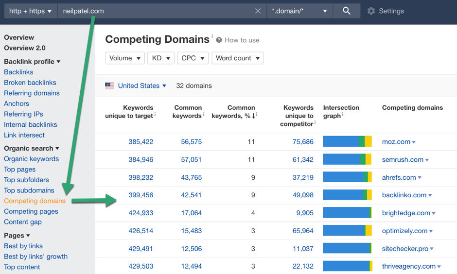457x274 pixels.
Task: Open Content gap report
Action: click(23, 222)
